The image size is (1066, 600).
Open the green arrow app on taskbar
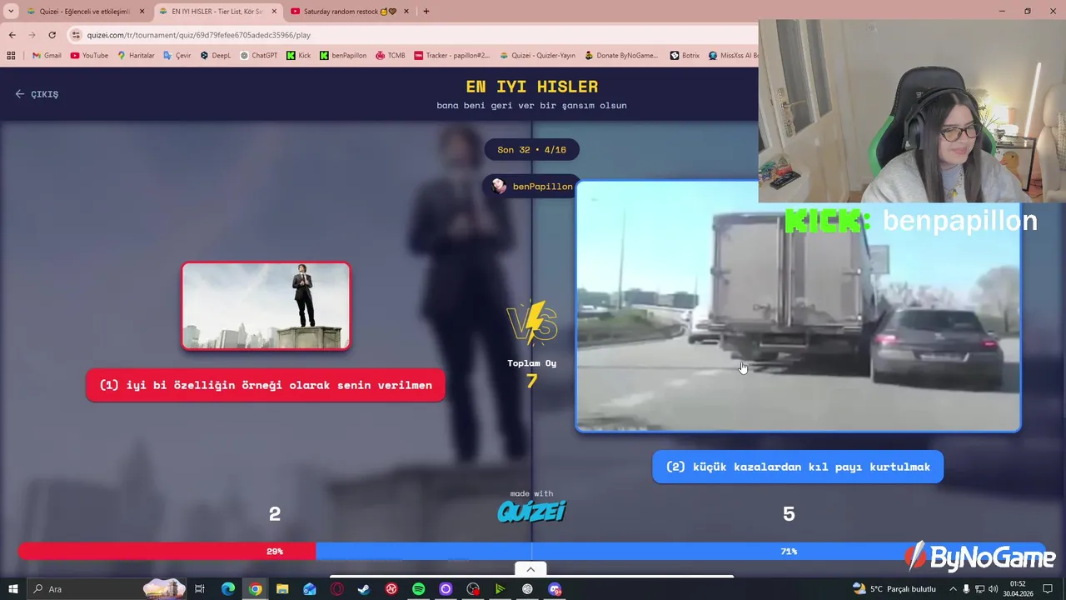click(x=500, y=589)
